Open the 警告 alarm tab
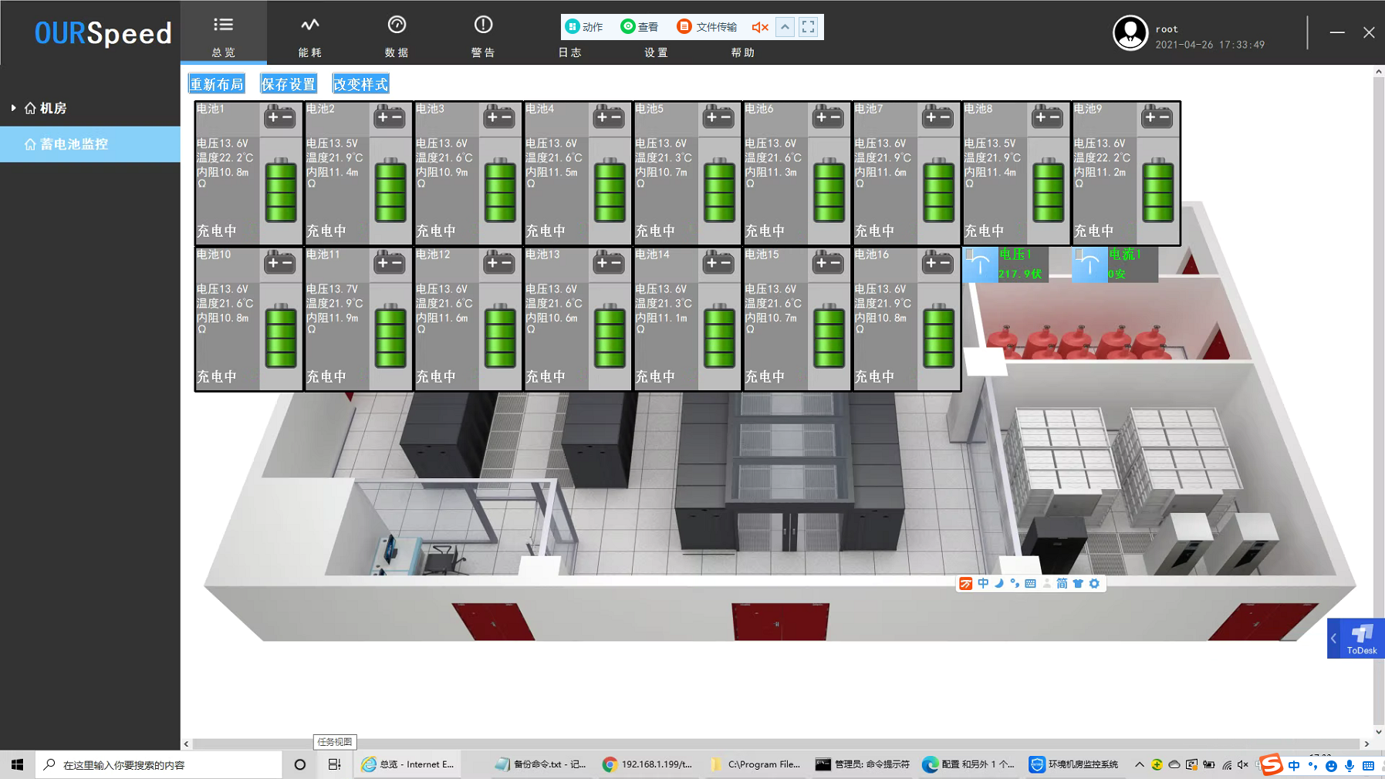 483,35
